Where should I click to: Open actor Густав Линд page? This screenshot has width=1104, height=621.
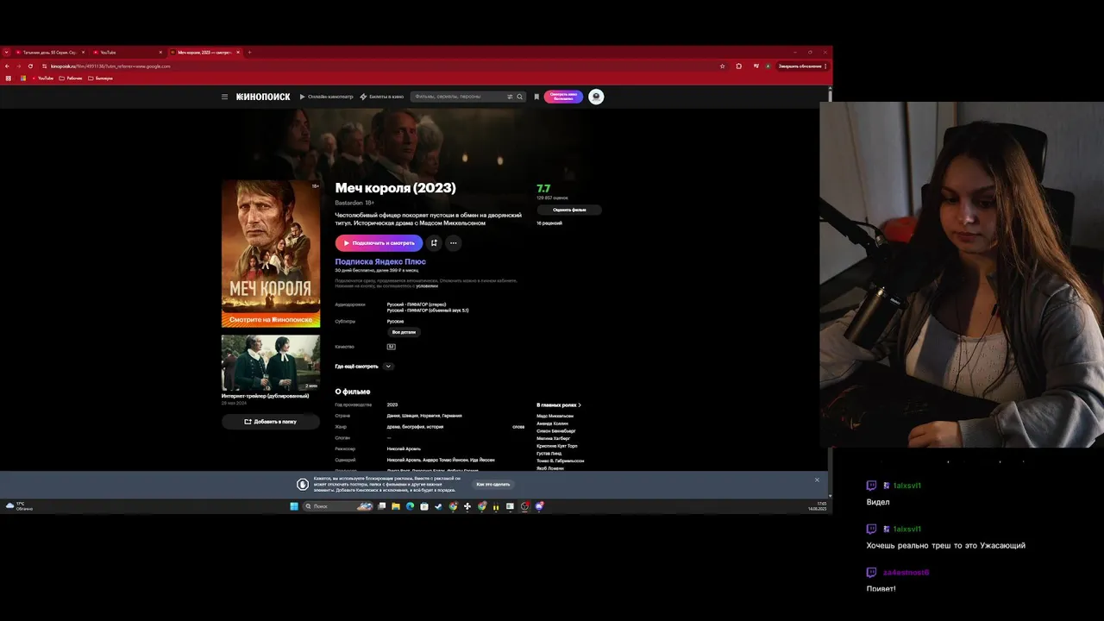[549, 453]
